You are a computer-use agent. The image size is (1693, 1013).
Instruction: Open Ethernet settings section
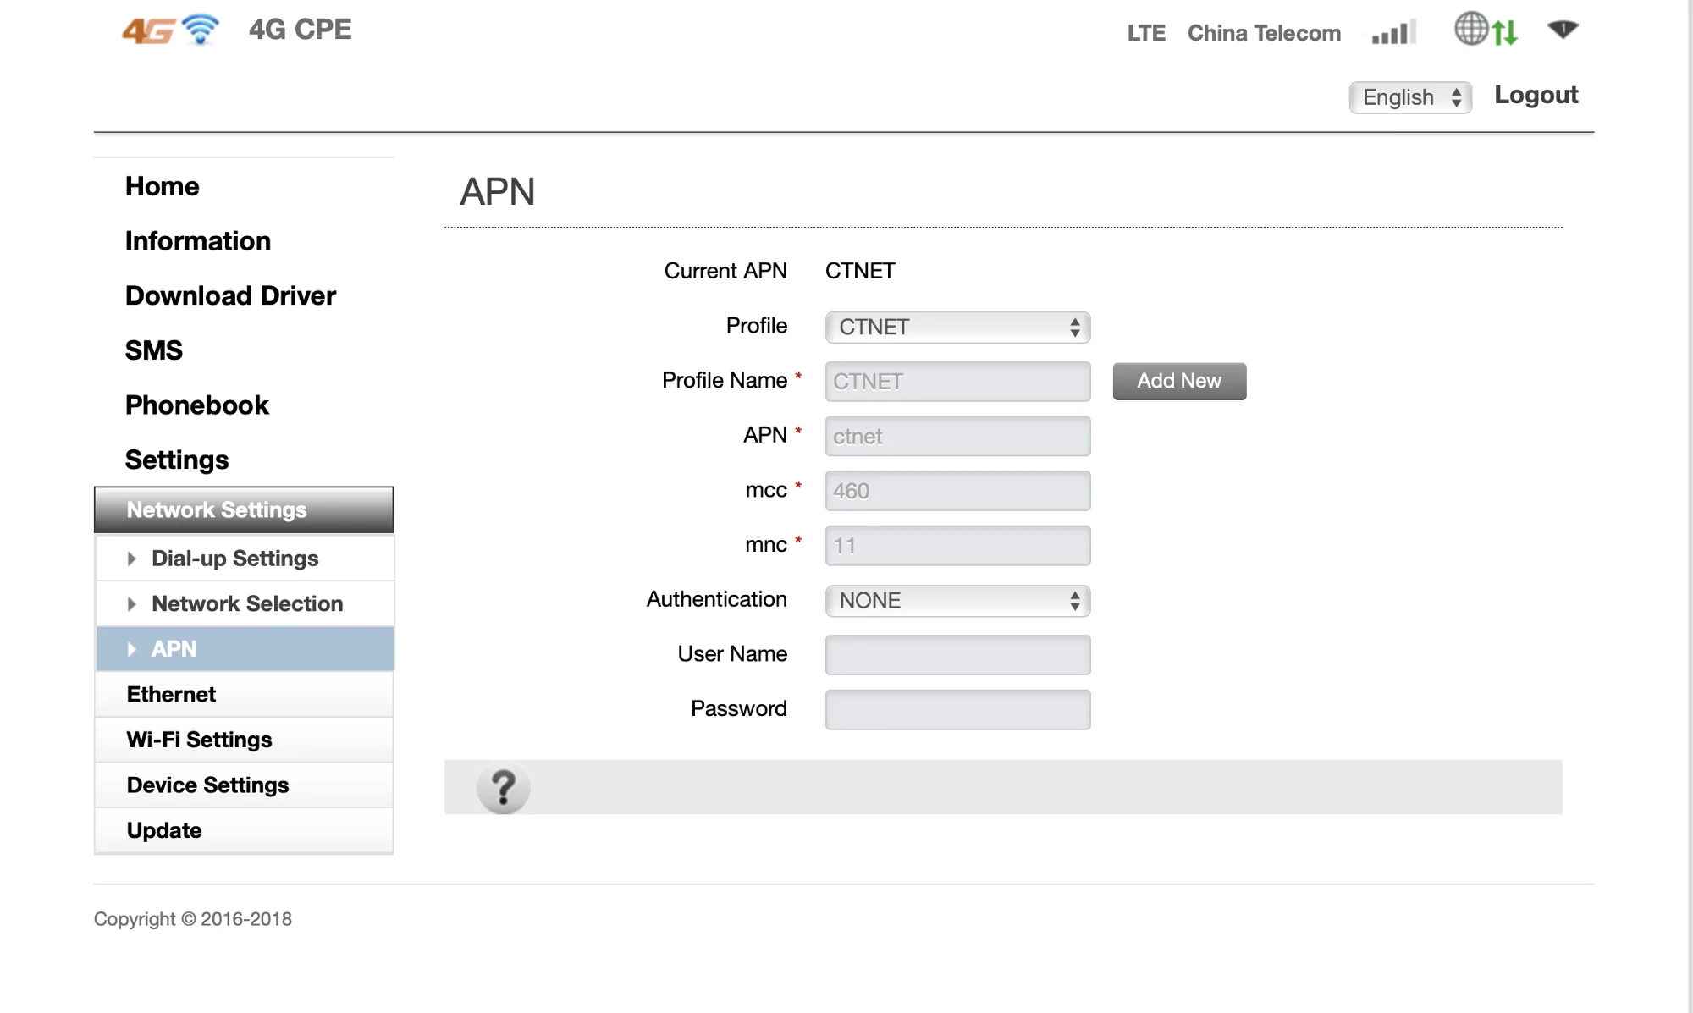[x=245, y=695]
